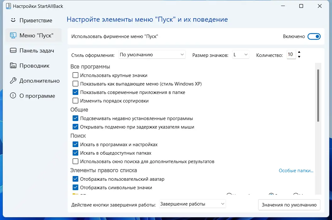Click the Значения по умолчанию button
332x220 pixels.
[x=289, y=205]
